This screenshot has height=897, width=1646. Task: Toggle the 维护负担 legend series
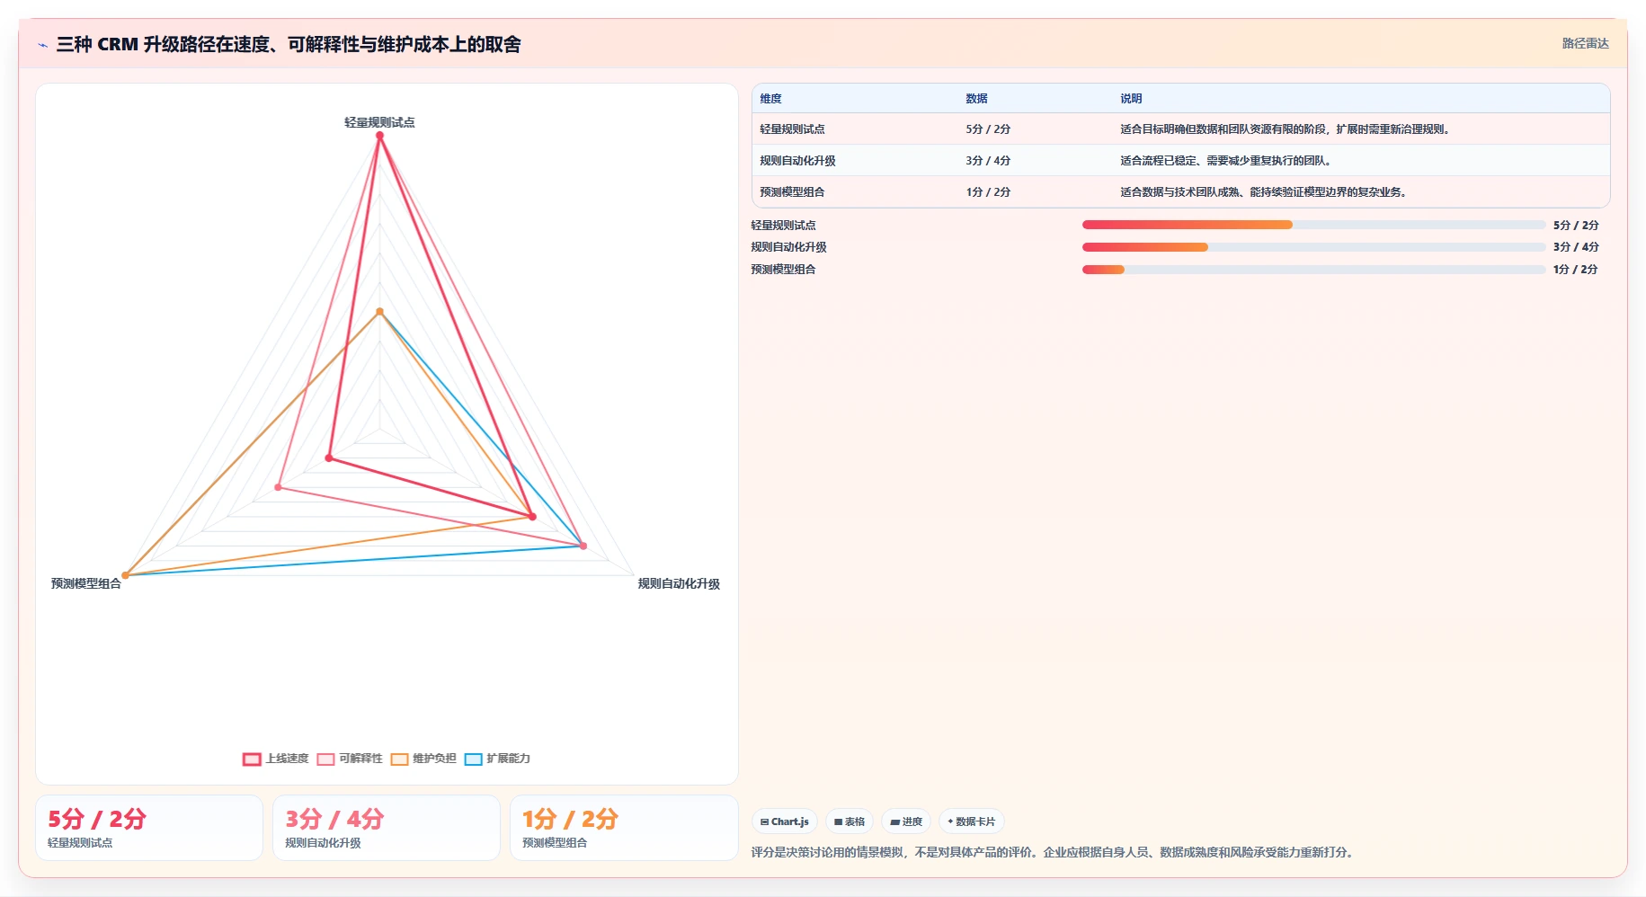point(423,759)
